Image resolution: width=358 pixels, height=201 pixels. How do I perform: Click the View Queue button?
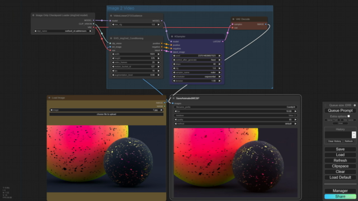click(x=348, y=120)
